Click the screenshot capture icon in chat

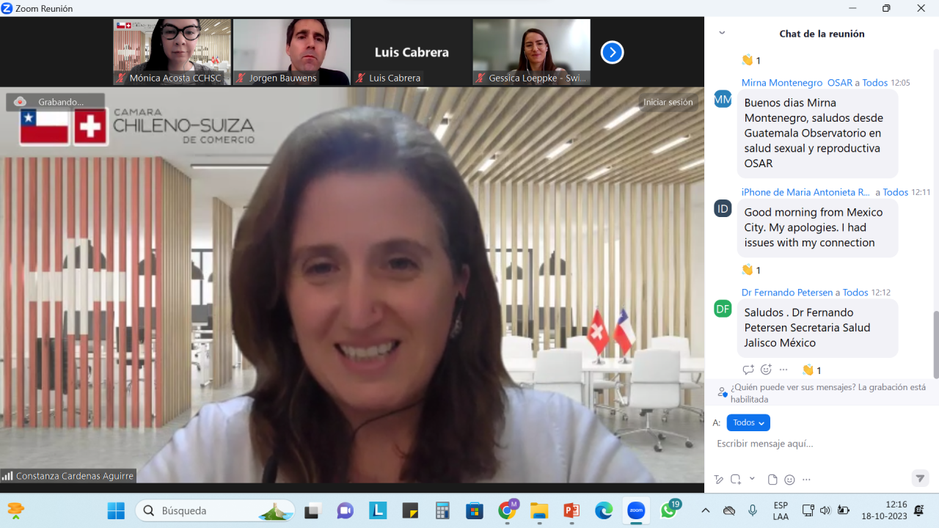735,480
